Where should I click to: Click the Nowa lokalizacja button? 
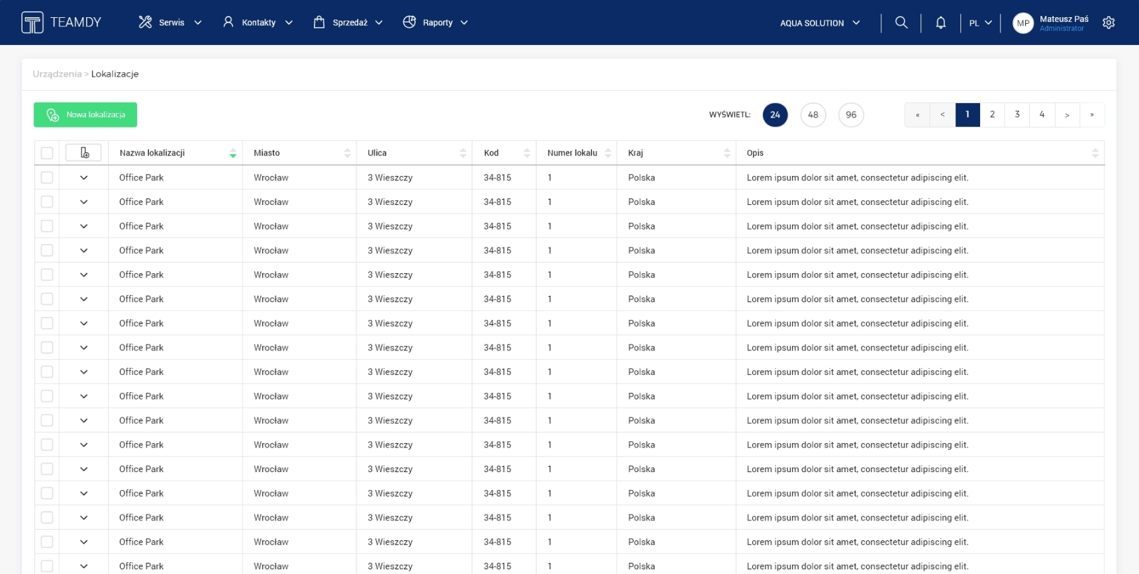point(85,114)
